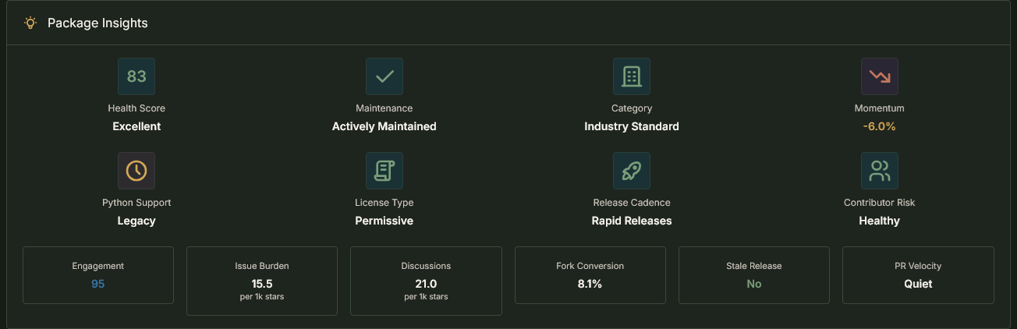Click the -6.0% momentum value
The image size is (1017, 329).
[879, 126]
